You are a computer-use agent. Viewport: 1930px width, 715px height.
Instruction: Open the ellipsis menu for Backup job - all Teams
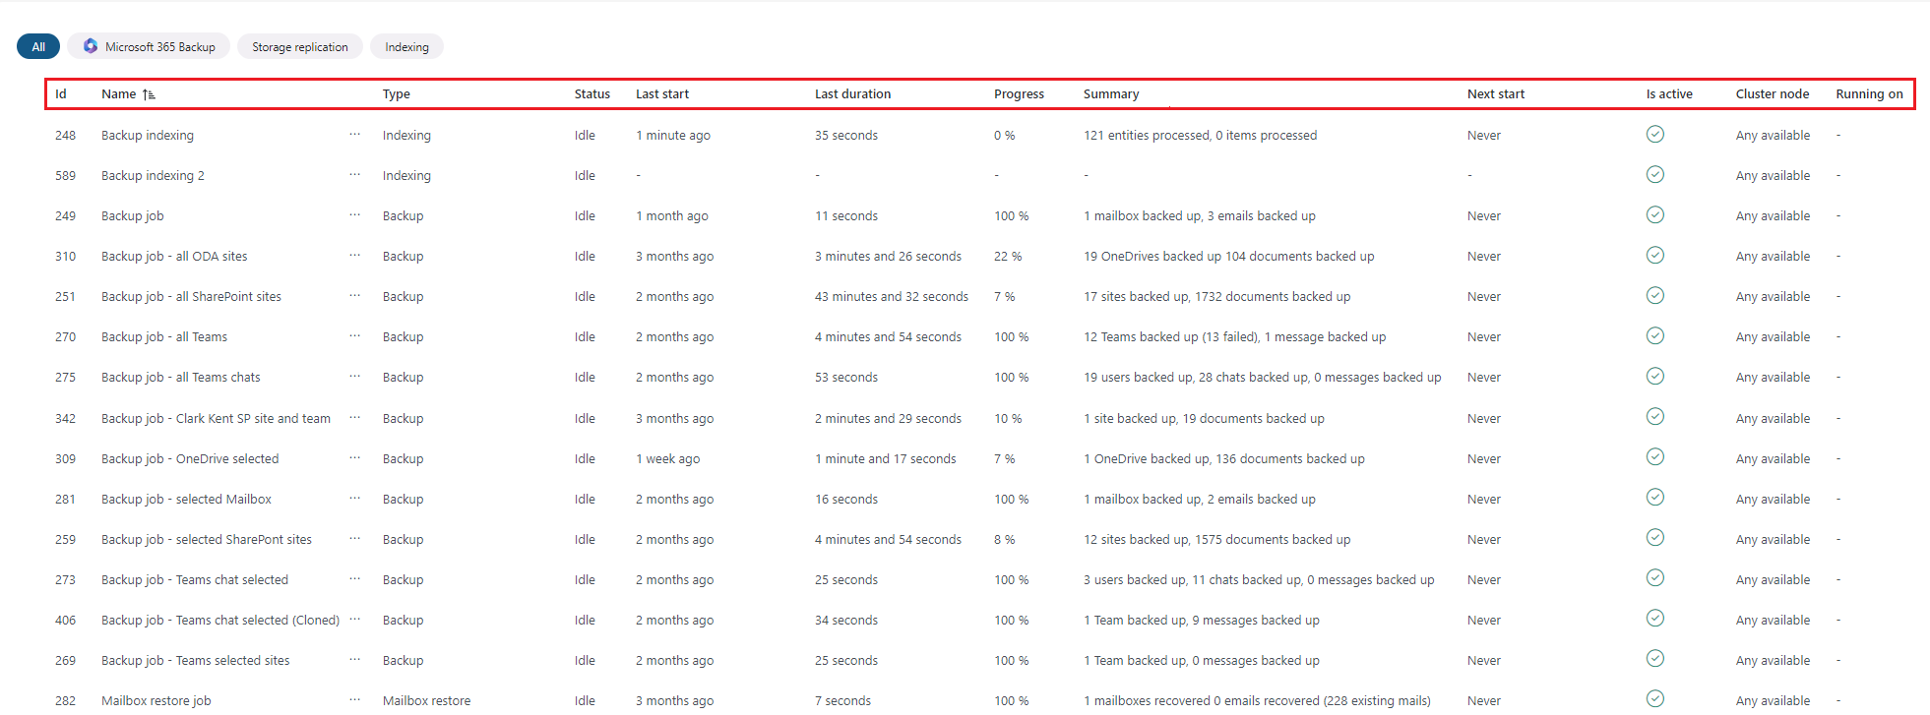[354, 336]
